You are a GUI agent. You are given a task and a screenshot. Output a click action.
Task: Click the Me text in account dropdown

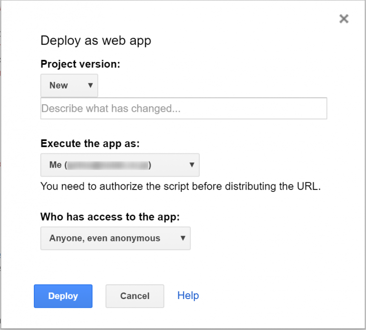pos(55,165)
